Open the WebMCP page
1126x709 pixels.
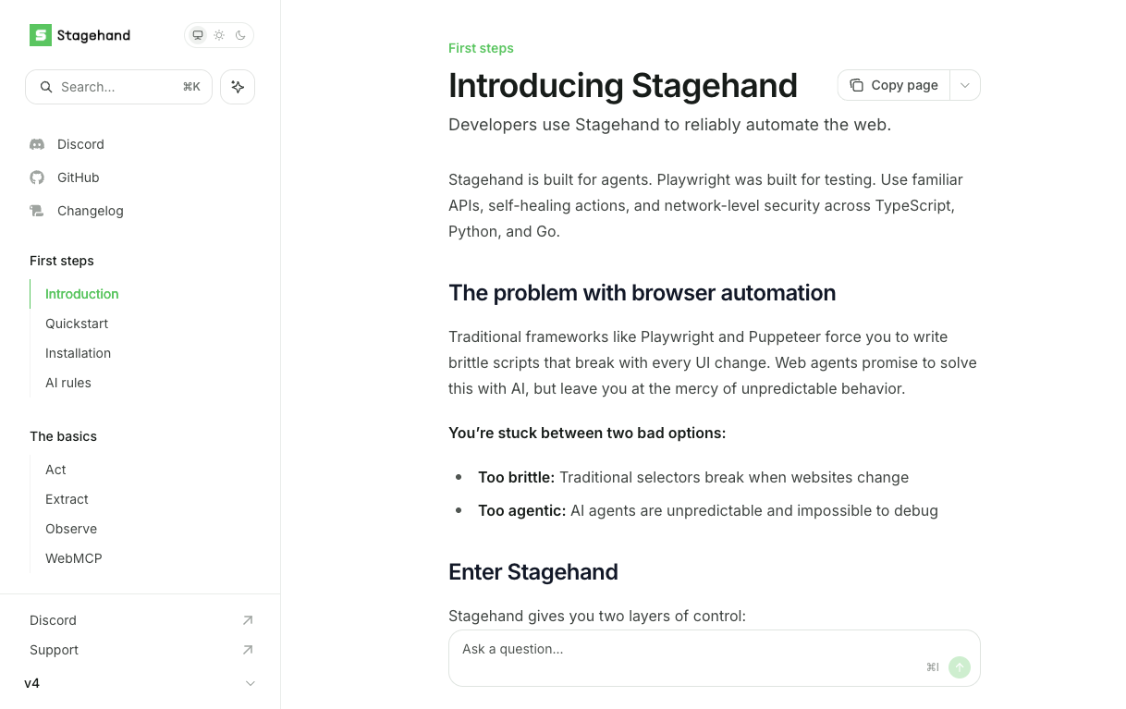(74, 558)
